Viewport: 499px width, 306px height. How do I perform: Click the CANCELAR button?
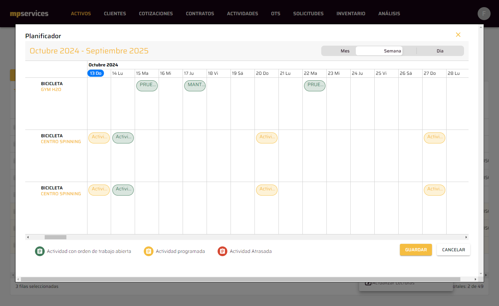click(453, 250)
